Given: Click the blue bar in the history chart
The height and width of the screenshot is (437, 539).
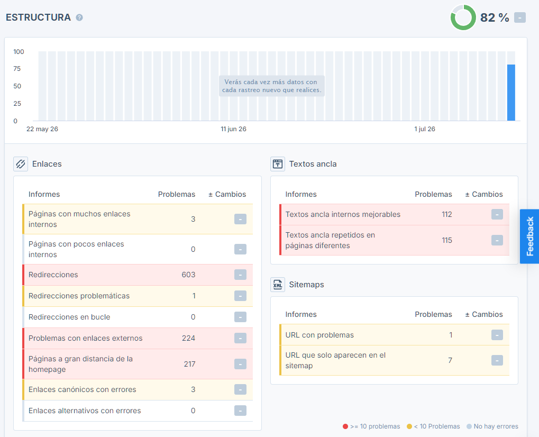Looking at the screenshot, I should [511, 93].
